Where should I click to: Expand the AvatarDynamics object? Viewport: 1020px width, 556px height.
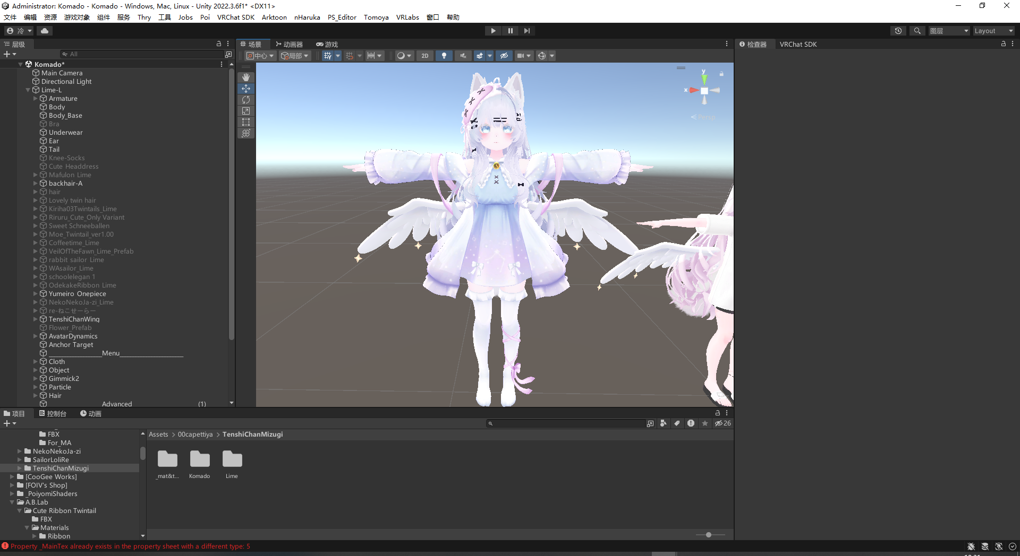point(36,336)
